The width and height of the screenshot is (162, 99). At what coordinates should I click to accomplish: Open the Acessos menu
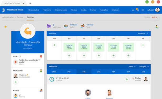point(74,10)
